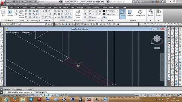182x102 pixels.
Task: Close the command line panel with X
Action: (x=1, y=90)
